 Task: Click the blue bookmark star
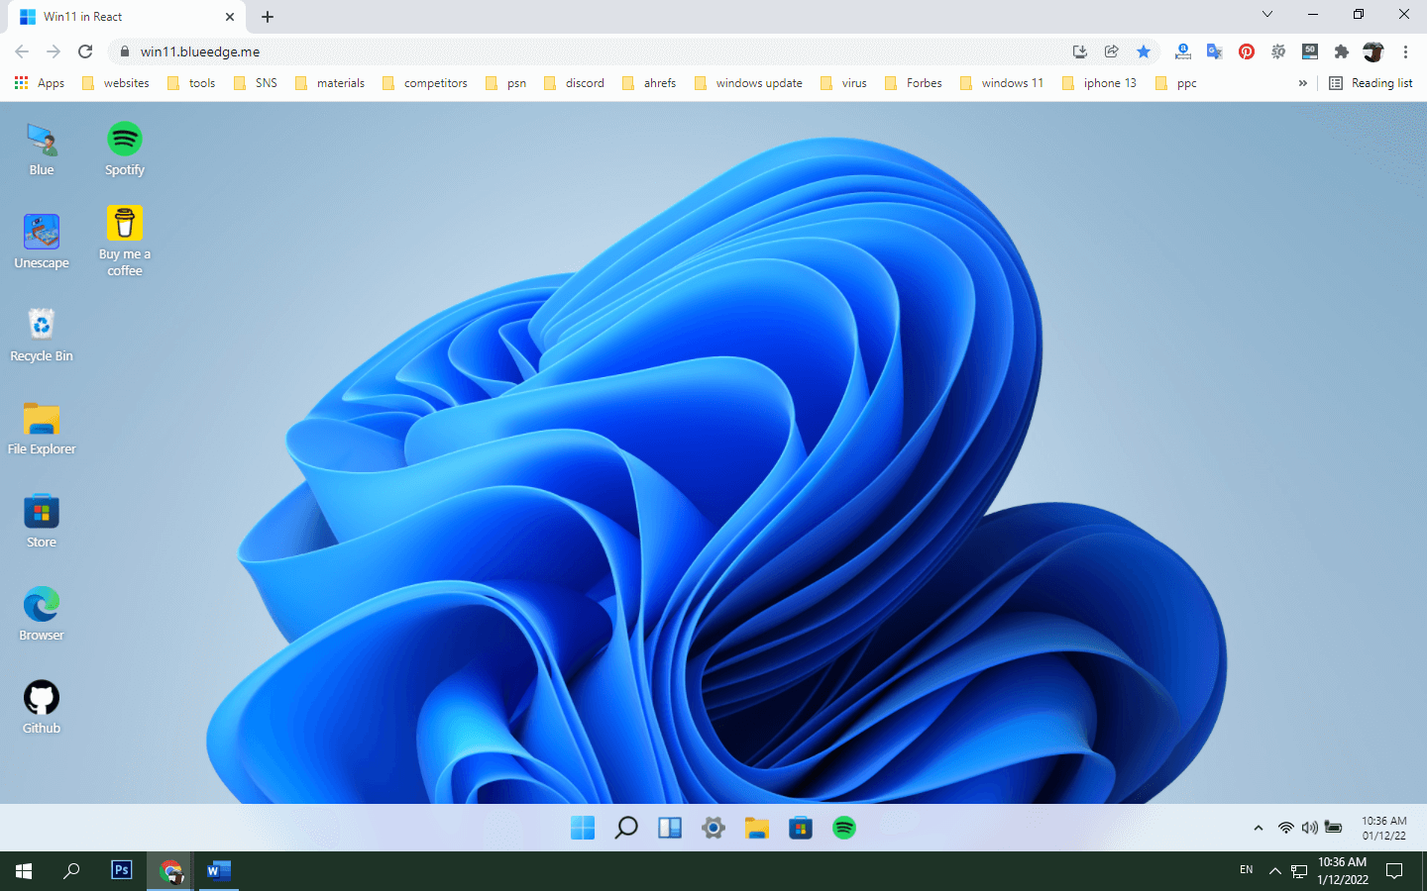click(x=1144, y=51)
